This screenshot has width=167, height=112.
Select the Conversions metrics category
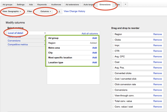14,41
